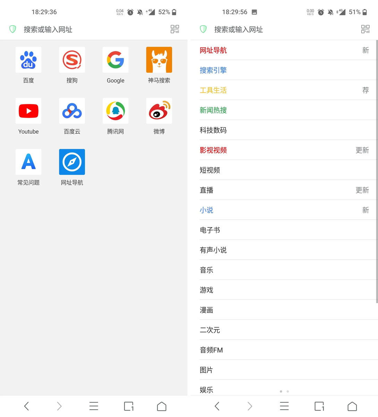This screenshot has height=417, width=378.
Task: Choose 二次元 from the list
Action: [284, 330]
